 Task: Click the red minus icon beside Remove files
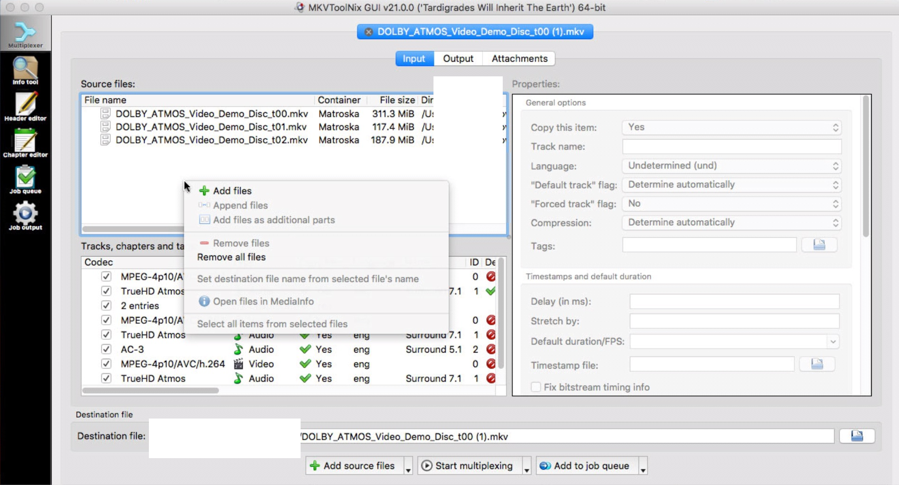204,243
